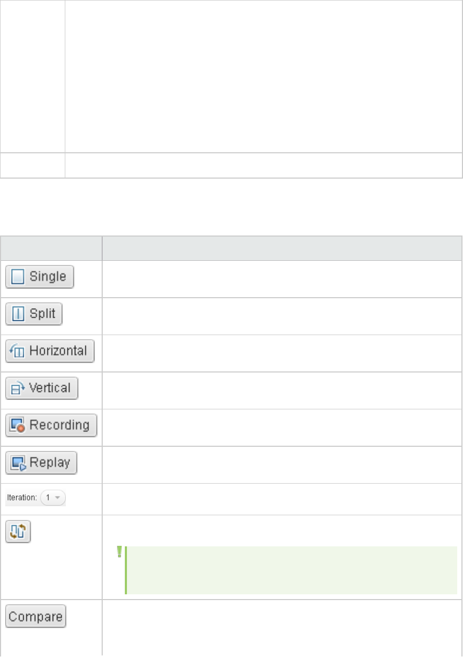
Task: Click the green exclamation note icon
Action: click(x=119, y=552)
